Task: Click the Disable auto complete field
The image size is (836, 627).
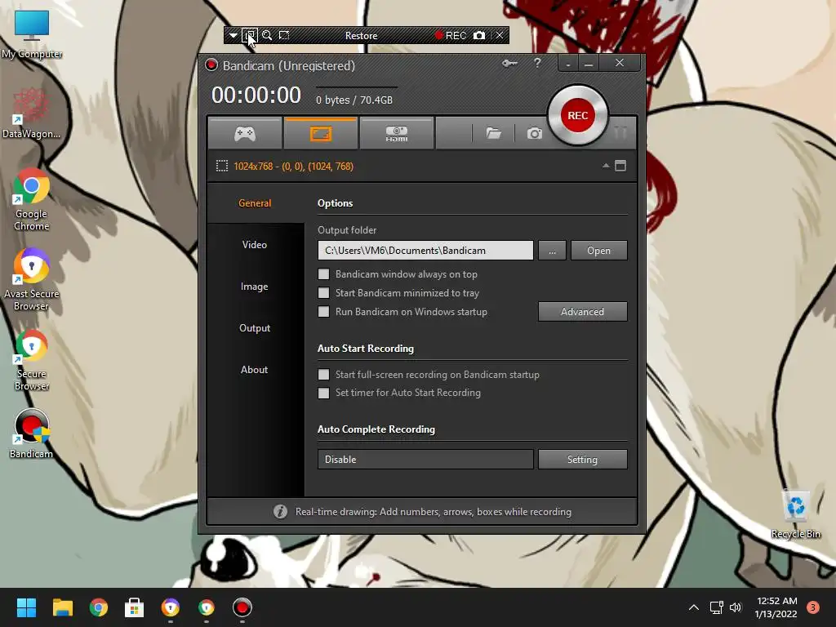Action: (425, 459)
